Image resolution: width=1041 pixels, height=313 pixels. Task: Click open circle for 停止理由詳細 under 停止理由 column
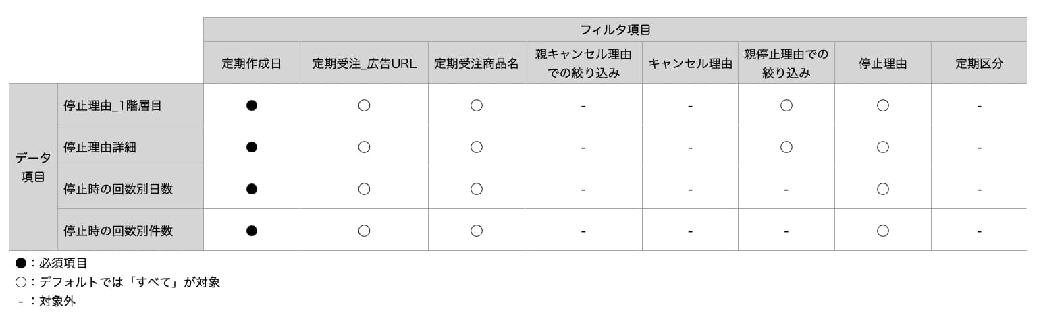click(883, 147)
